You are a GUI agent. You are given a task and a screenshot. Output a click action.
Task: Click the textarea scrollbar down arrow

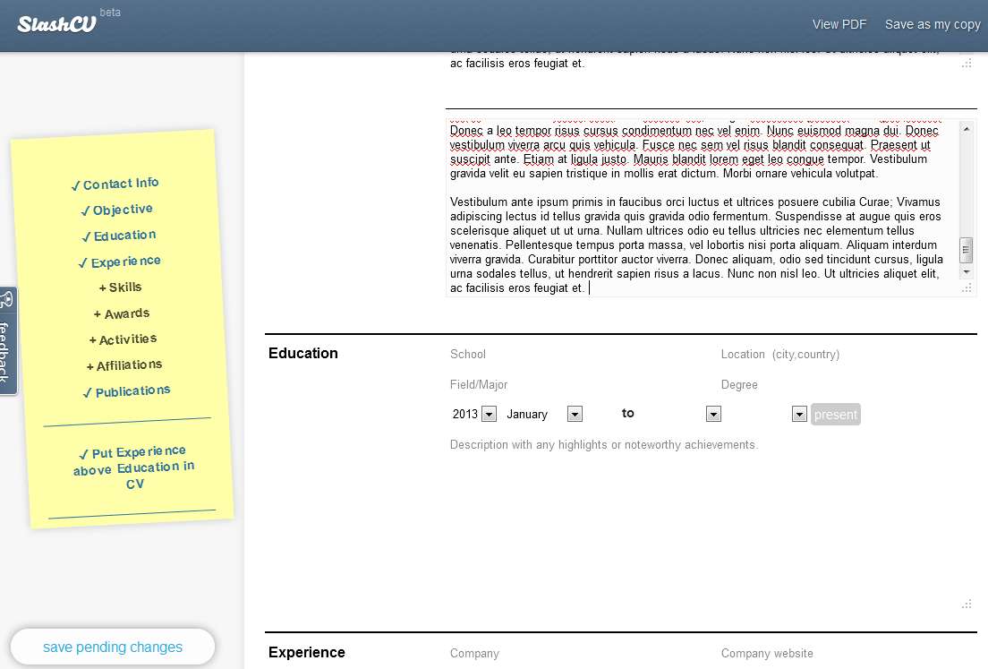tap(967, 272)
